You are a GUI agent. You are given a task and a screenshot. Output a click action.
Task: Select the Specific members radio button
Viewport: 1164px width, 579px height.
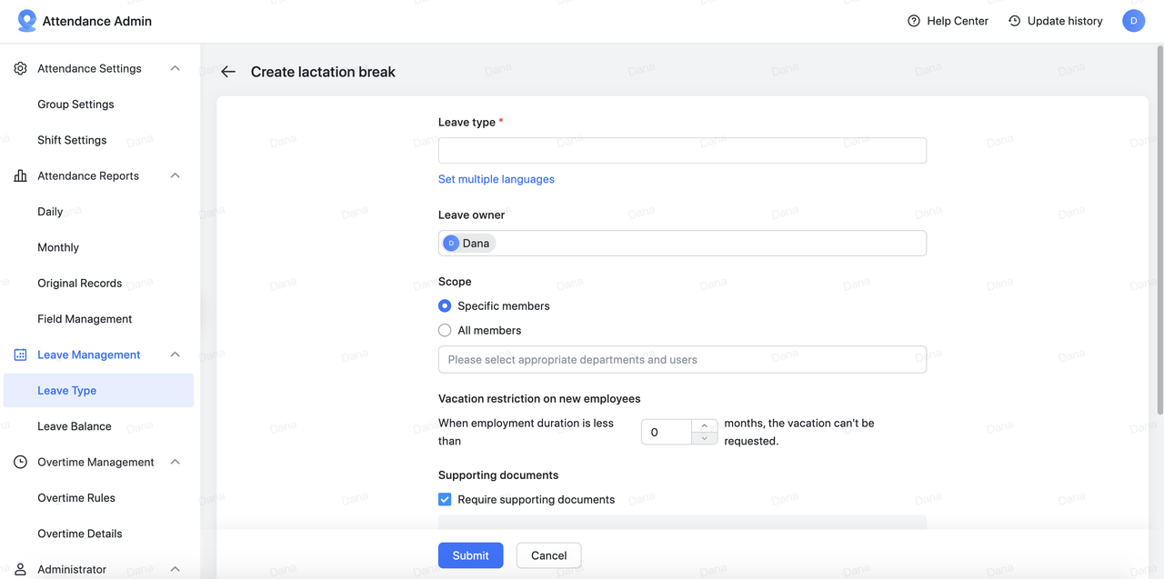[445, 306]
